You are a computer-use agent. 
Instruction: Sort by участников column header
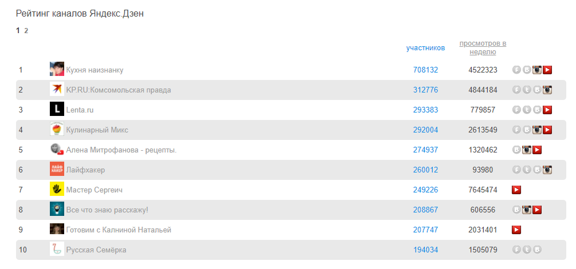[425, 48]
